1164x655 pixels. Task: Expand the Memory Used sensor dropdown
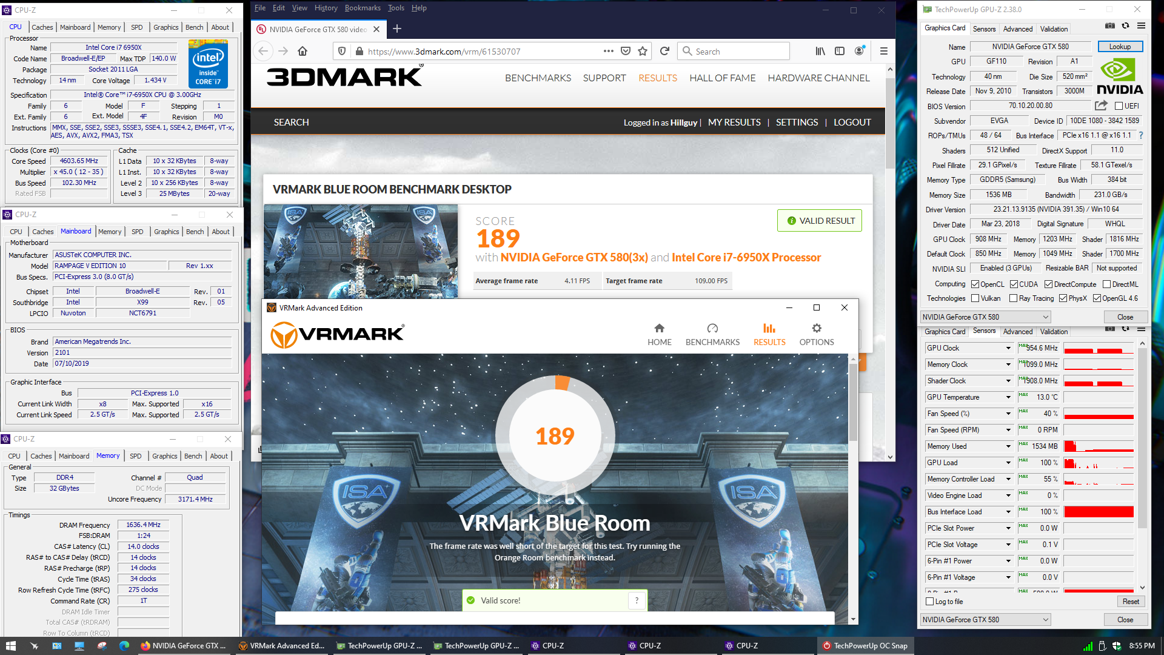(x=1008, y=446)
